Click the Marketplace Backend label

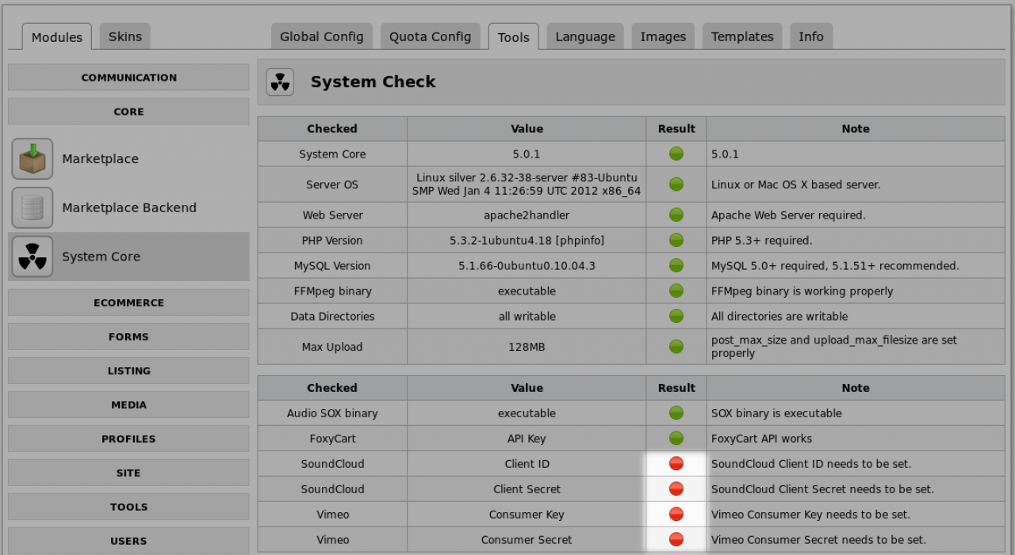[129, 208]
